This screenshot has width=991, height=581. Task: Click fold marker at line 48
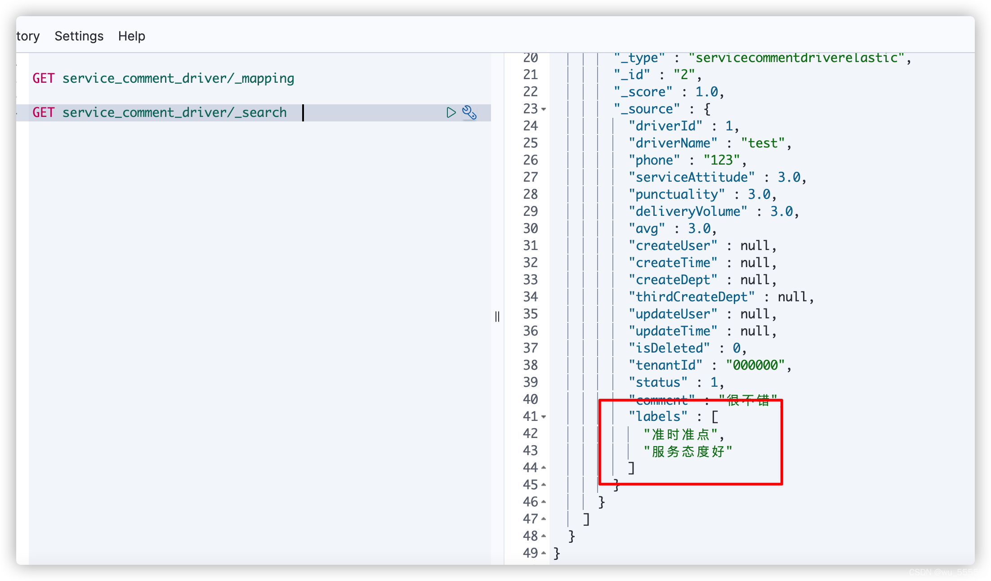(x=544, y=536)
